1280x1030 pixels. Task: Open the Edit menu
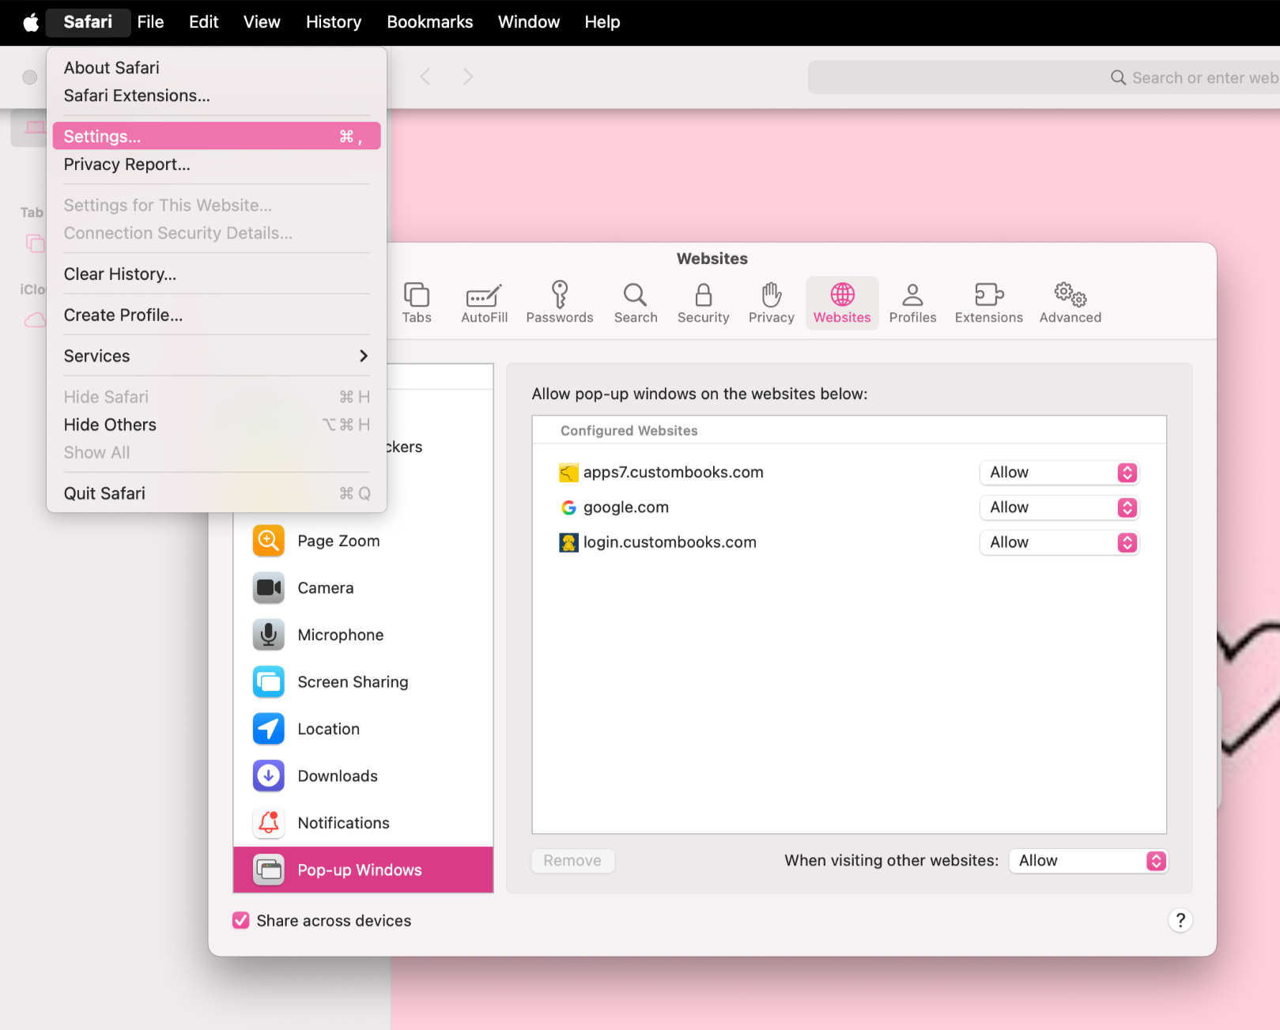(204, 22)
